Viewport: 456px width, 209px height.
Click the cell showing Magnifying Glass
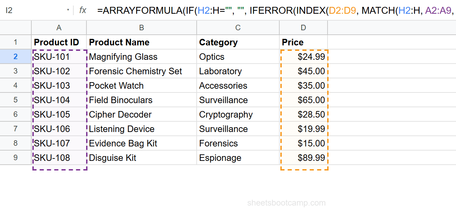141,56
